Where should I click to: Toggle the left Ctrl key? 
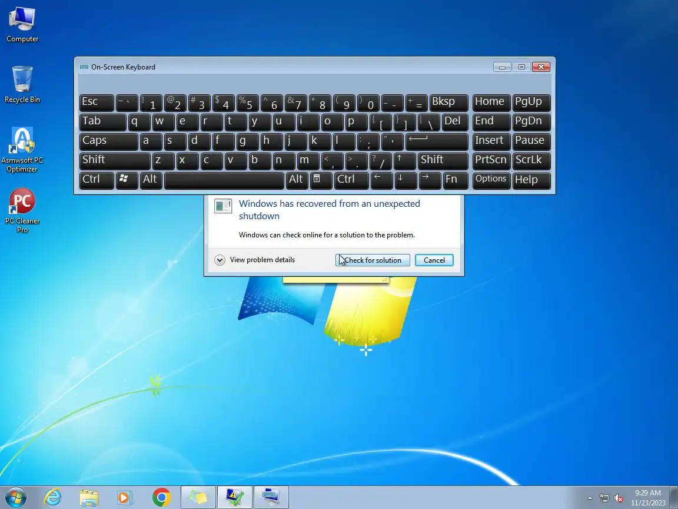point(97,180)
